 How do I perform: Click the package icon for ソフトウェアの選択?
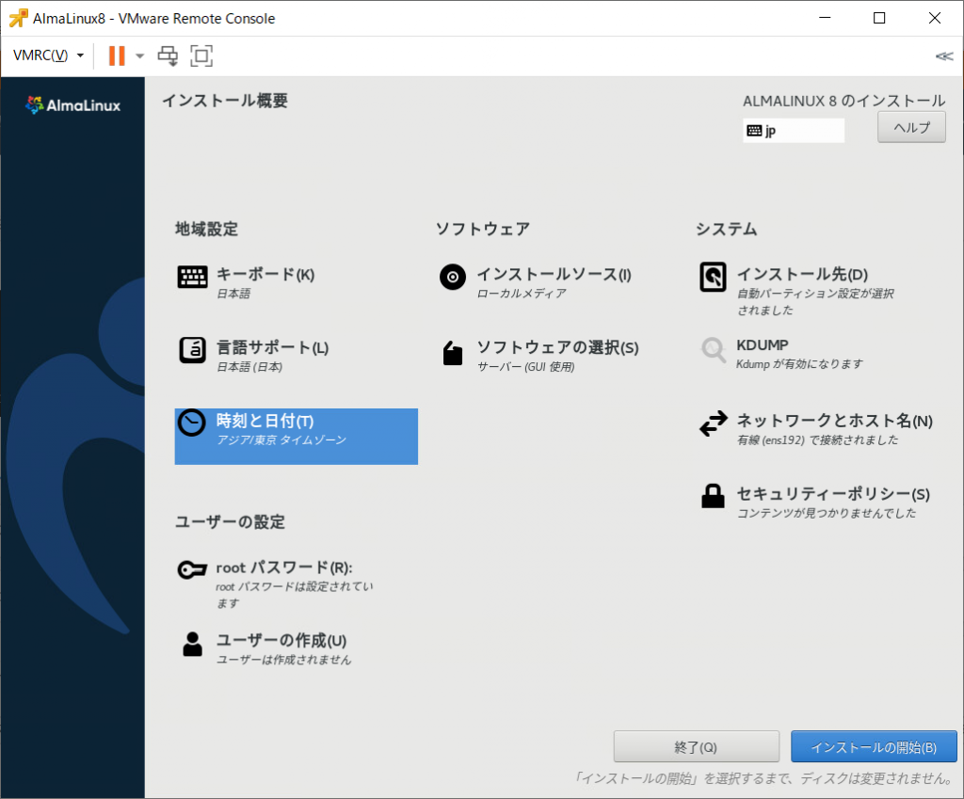453,354
